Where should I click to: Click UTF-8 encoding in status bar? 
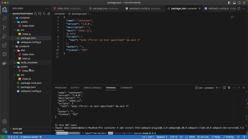(x=173, y=137)
